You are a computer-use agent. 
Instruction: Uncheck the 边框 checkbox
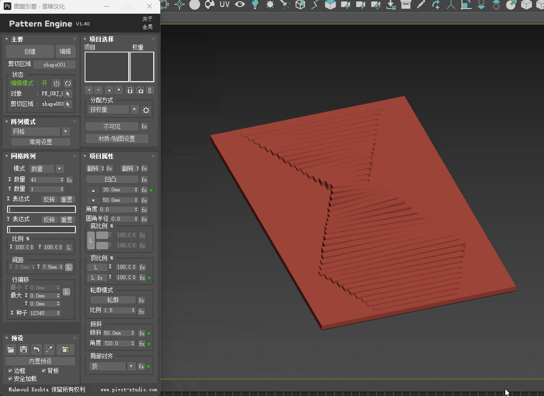pos(10,371)
